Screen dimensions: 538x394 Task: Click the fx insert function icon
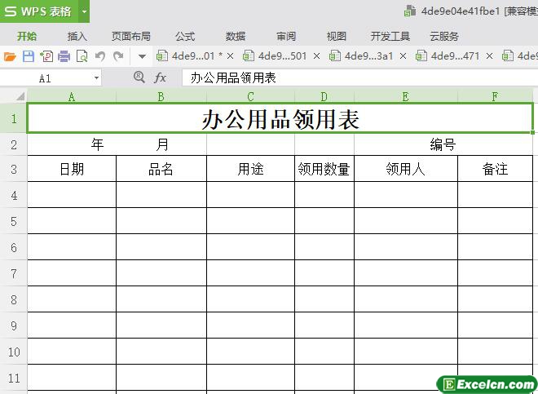pos(160,78)
